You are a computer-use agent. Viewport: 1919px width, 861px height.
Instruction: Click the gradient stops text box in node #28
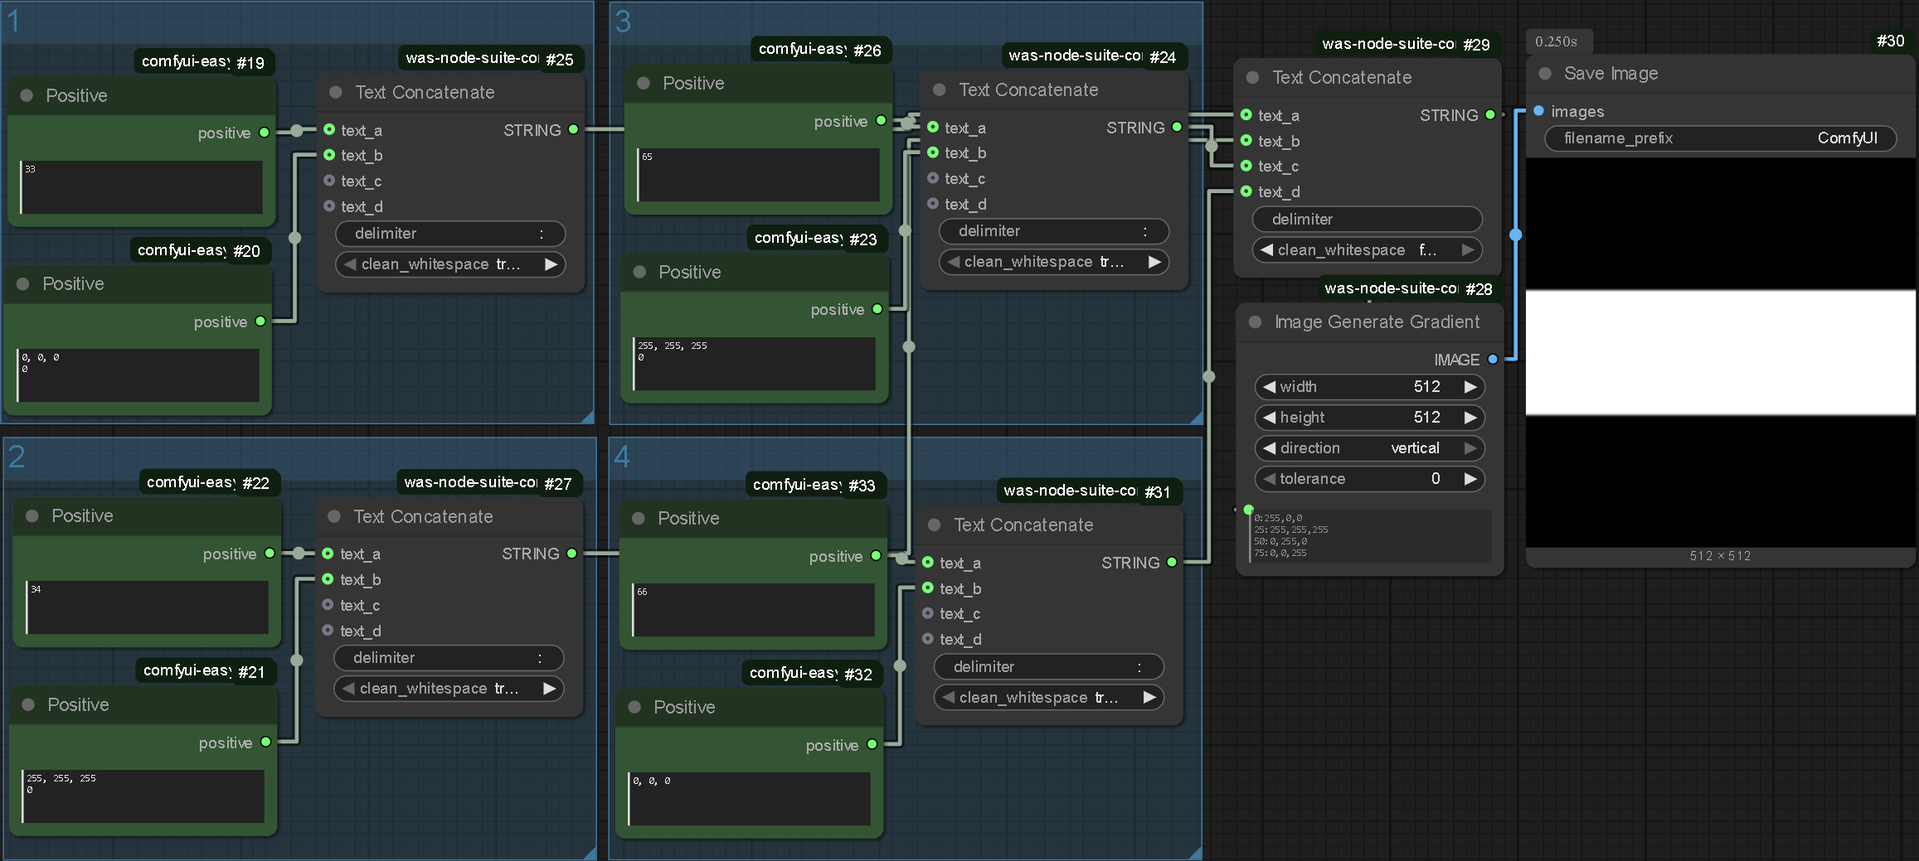tap(1370, 536)
